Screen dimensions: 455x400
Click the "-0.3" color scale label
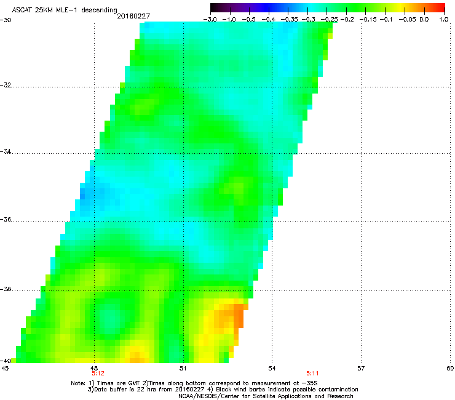(x=309, y=20)
